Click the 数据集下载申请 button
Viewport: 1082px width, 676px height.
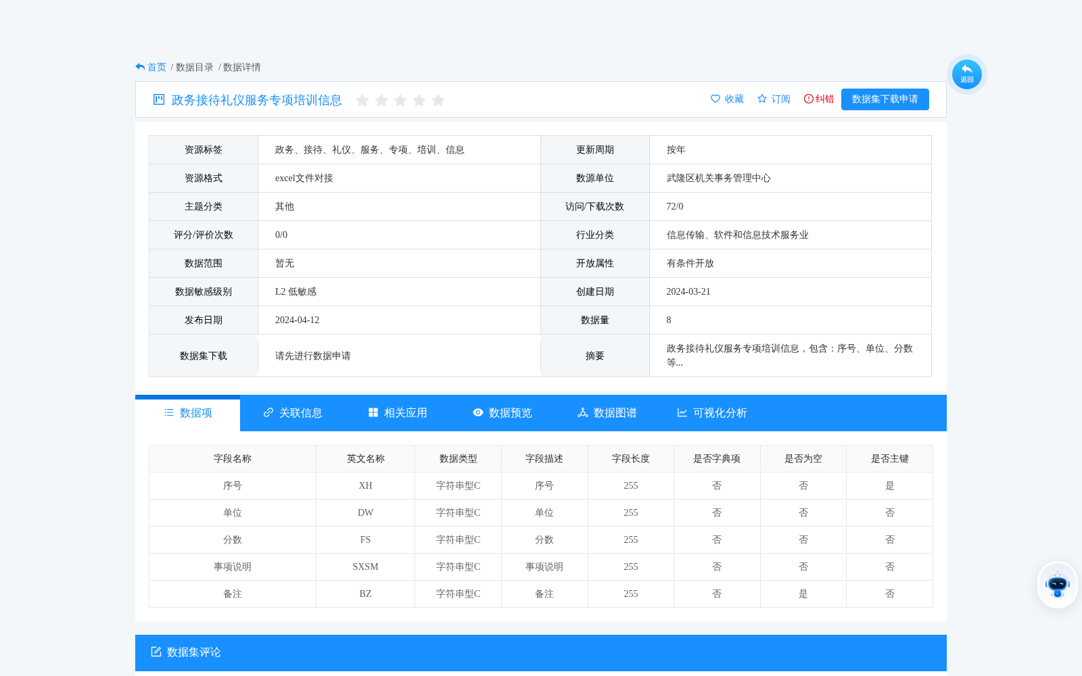tap(885, 99)
